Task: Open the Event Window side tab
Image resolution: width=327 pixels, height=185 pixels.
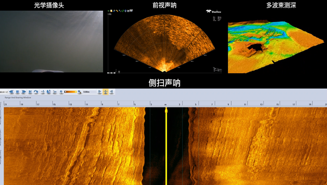Action: [x=1, y=157]
